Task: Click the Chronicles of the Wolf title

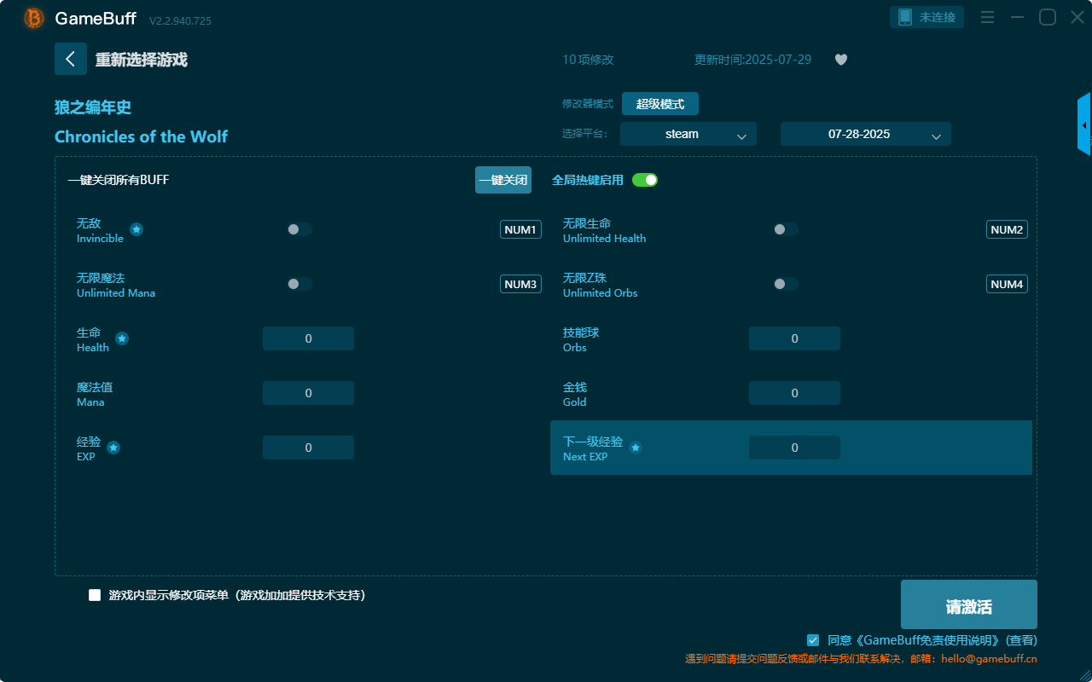Action: 141,136
